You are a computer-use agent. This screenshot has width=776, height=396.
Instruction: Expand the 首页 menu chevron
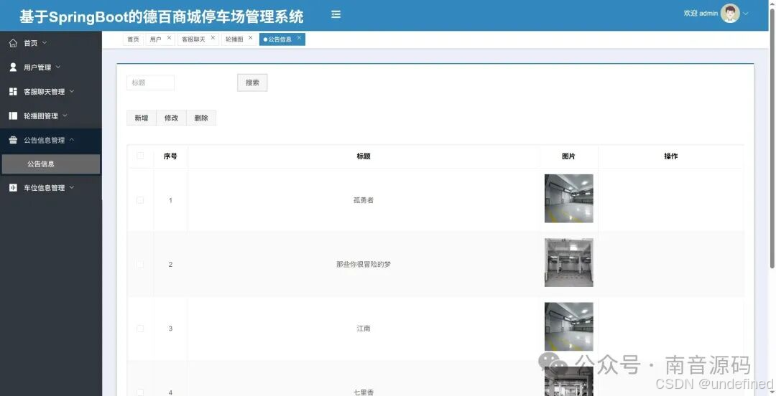tap(45, 43)
